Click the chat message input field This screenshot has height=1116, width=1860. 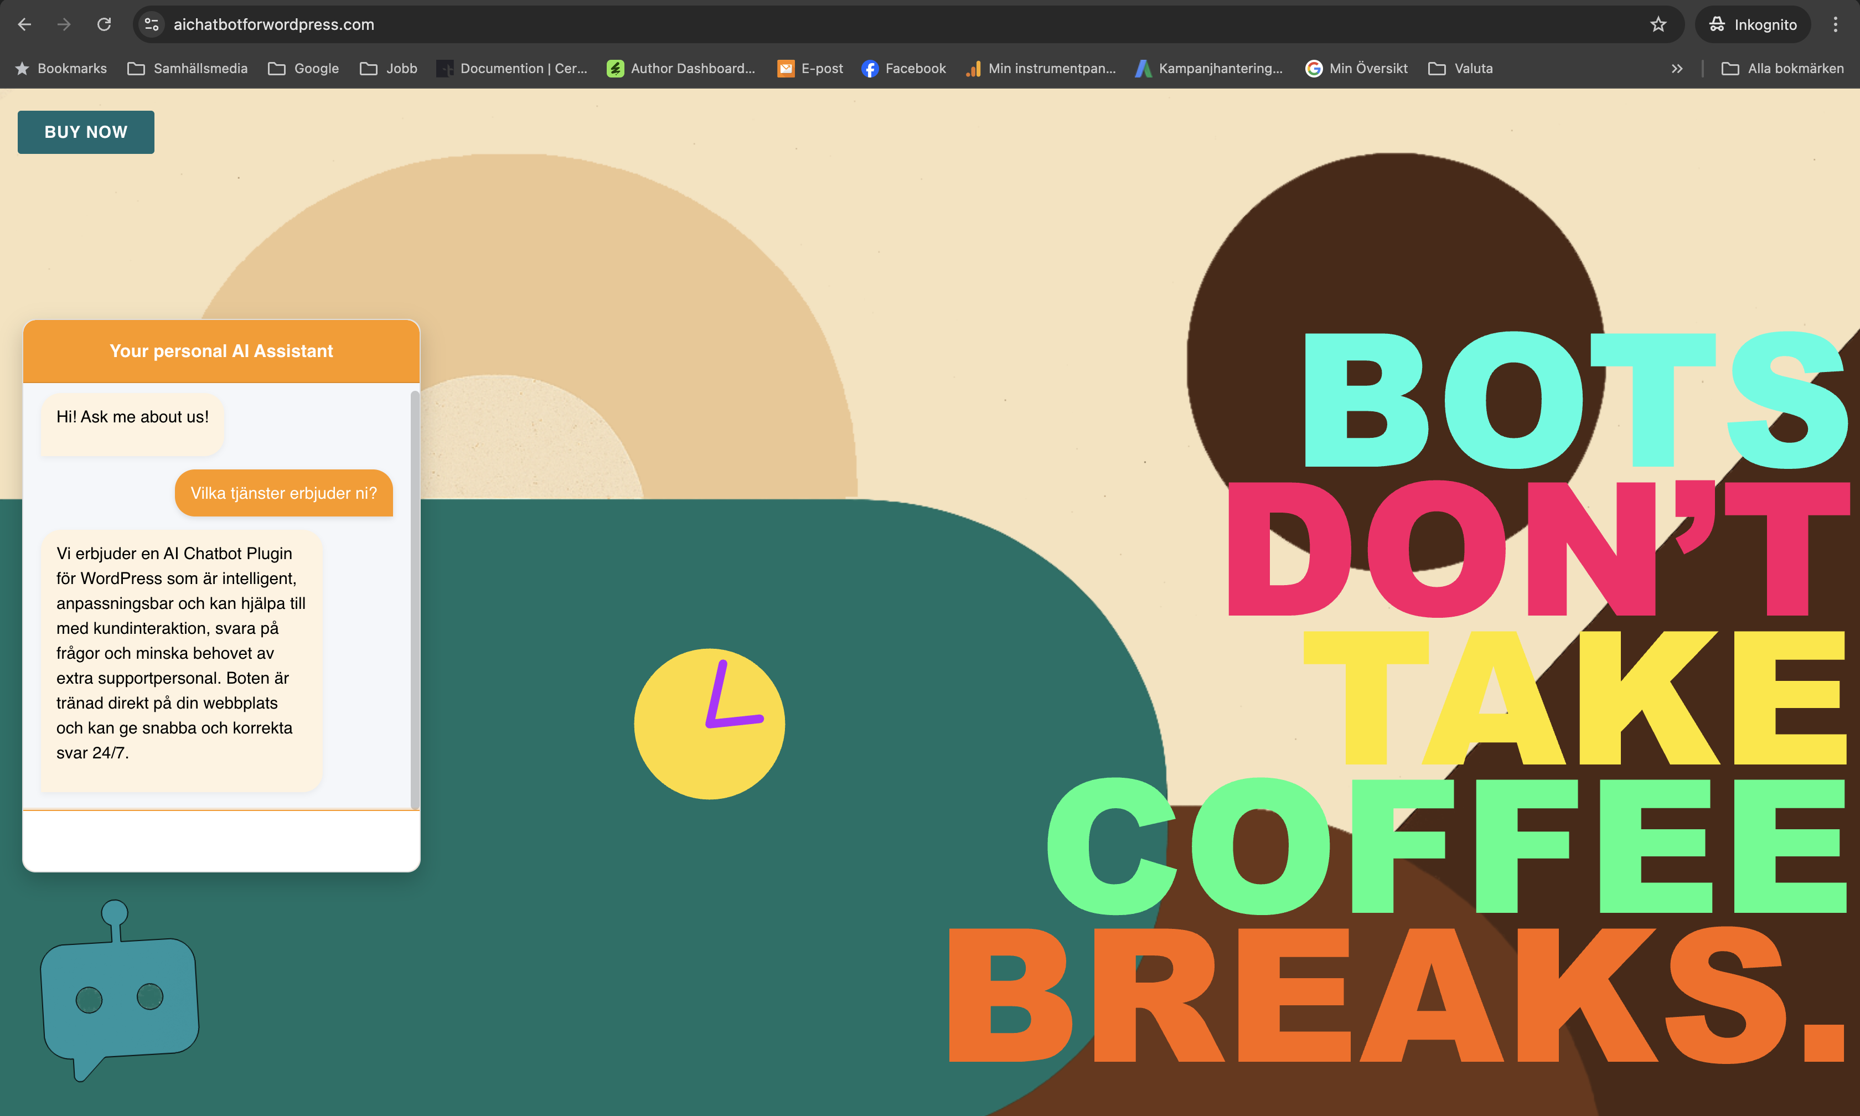tap(221, 841)
